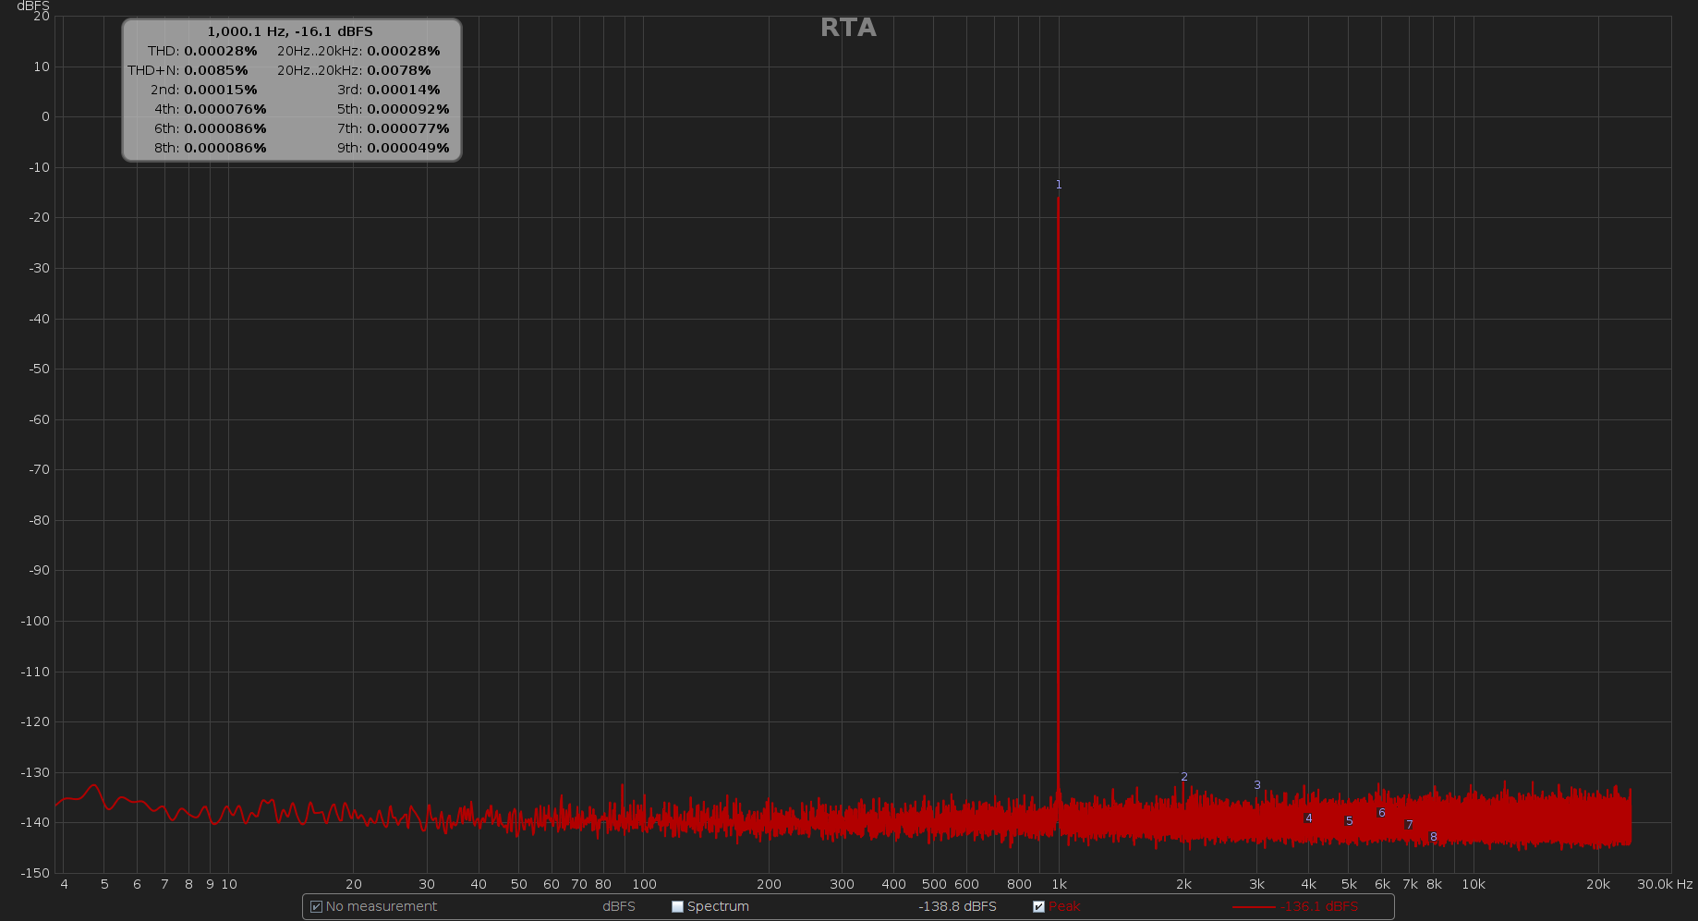Select the fundamental harmonic marker 1
Image resolution: width=1698 pixels, height=921 pixels.
point(1059,185)
